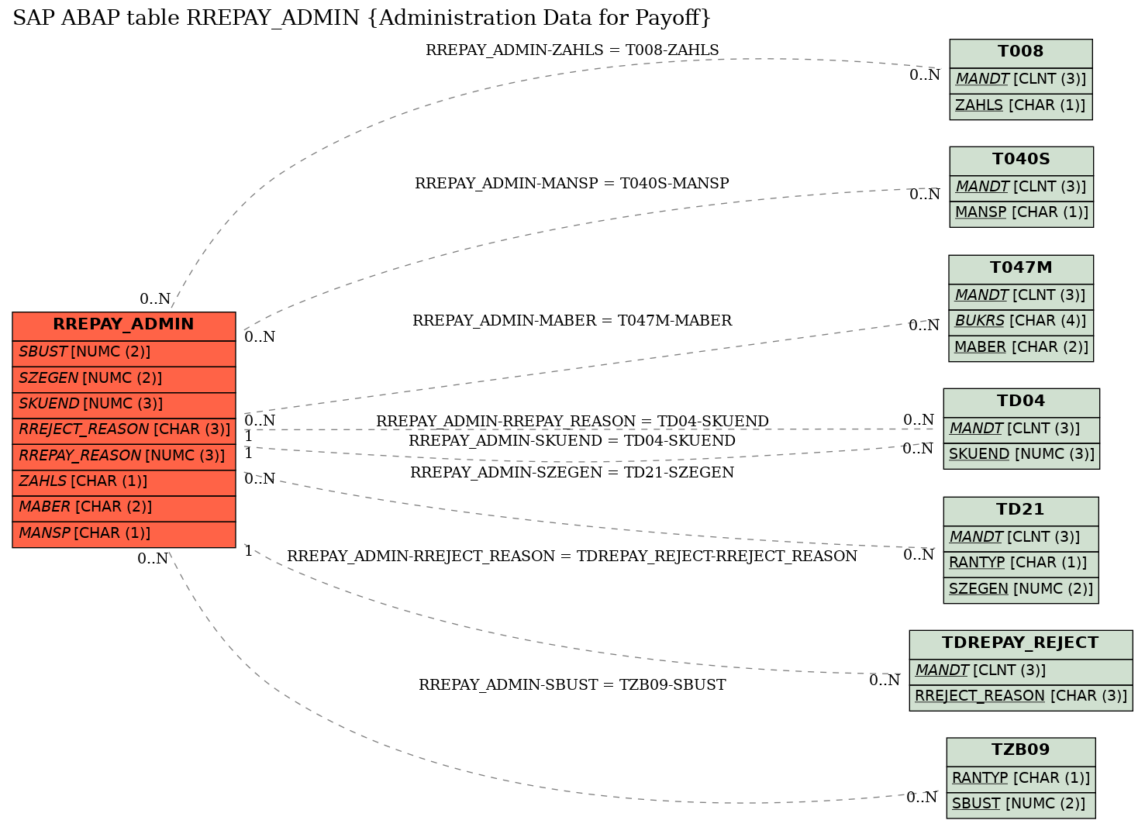Click relation label RREPAY_ADMIN-SKUEND = TD04-SKUEND
This screenshot has height=827, width=1145.
click(x=572, y=441)
